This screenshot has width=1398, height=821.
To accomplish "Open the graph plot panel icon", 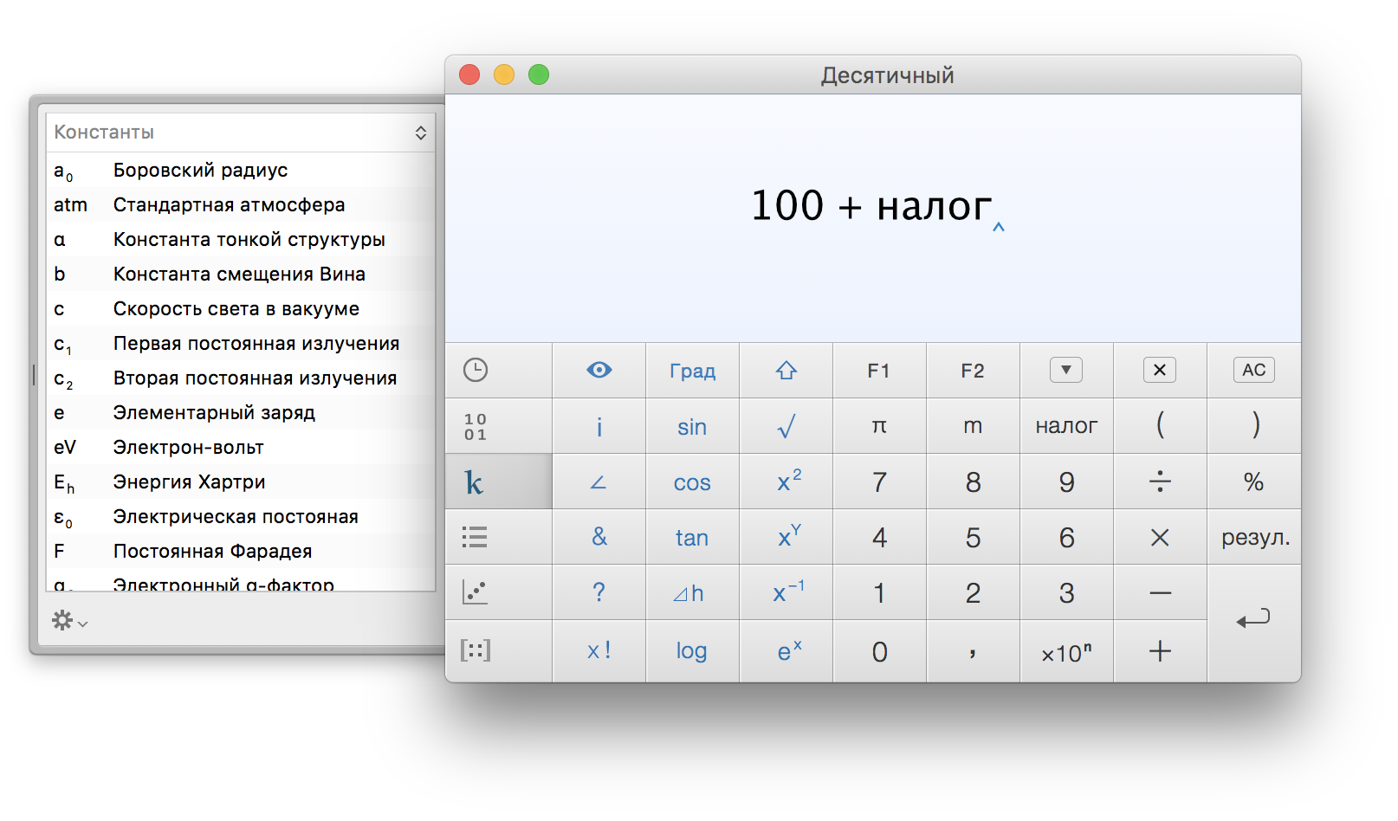I will click(475, 592).
